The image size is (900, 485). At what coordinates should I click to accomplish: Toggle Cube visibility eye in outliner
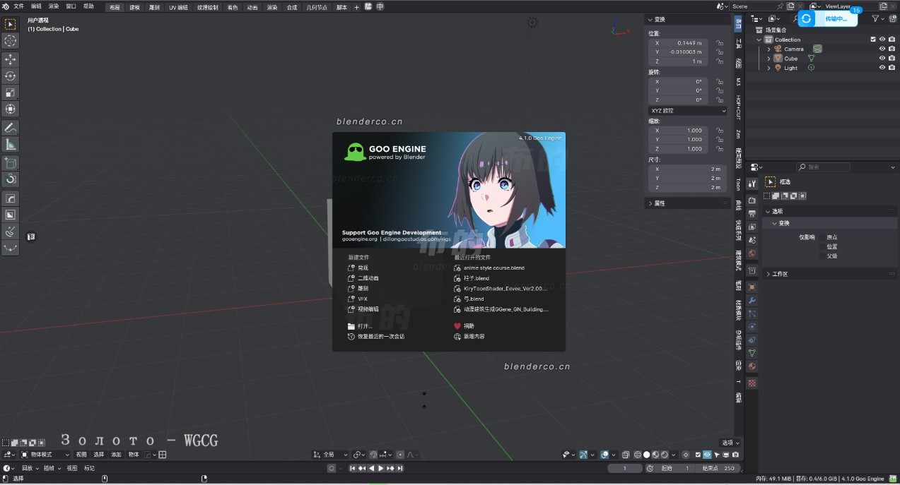click(882, 58)
